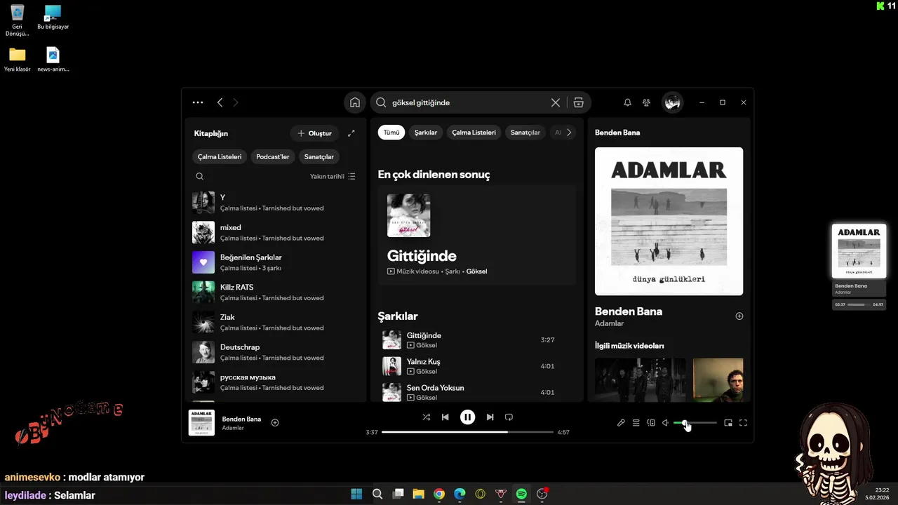Expand the Kitaplığın library panel
The image size is (898, 505).
(x=351, y=133)
